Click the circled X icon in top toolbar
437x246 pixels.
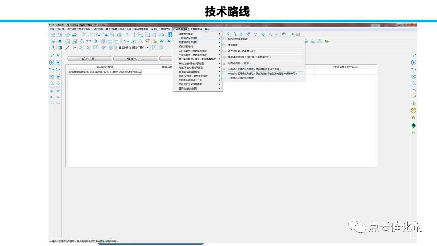click(x=284, y=35)
